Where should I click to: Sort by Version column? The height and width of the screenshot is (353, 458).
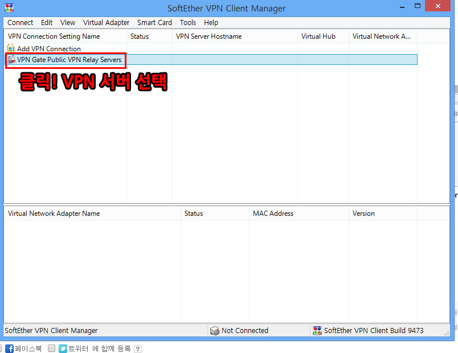click(383, 214)
